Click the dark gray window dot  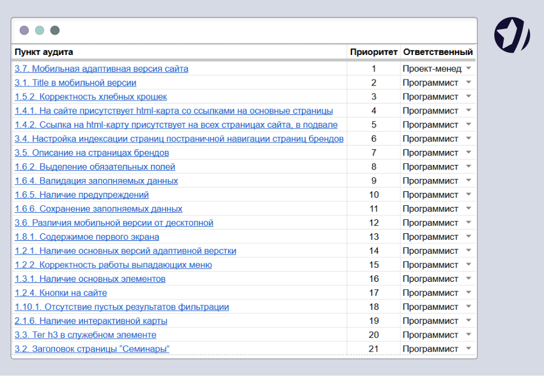(55, 30)
